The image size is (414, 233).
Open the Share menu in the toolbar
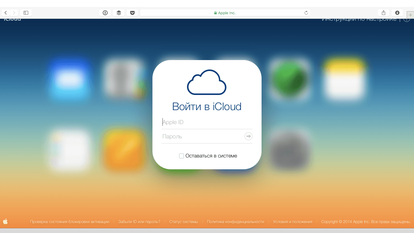pos(383,13)
